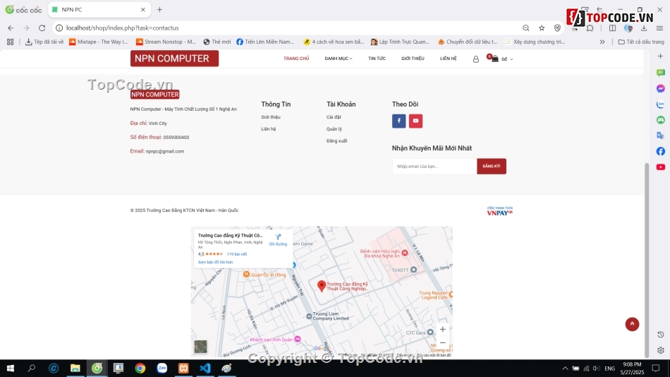Open the shopping cart icon
Image resolution: width=670 pixels, height=377 pixels.
pos(494,58)
